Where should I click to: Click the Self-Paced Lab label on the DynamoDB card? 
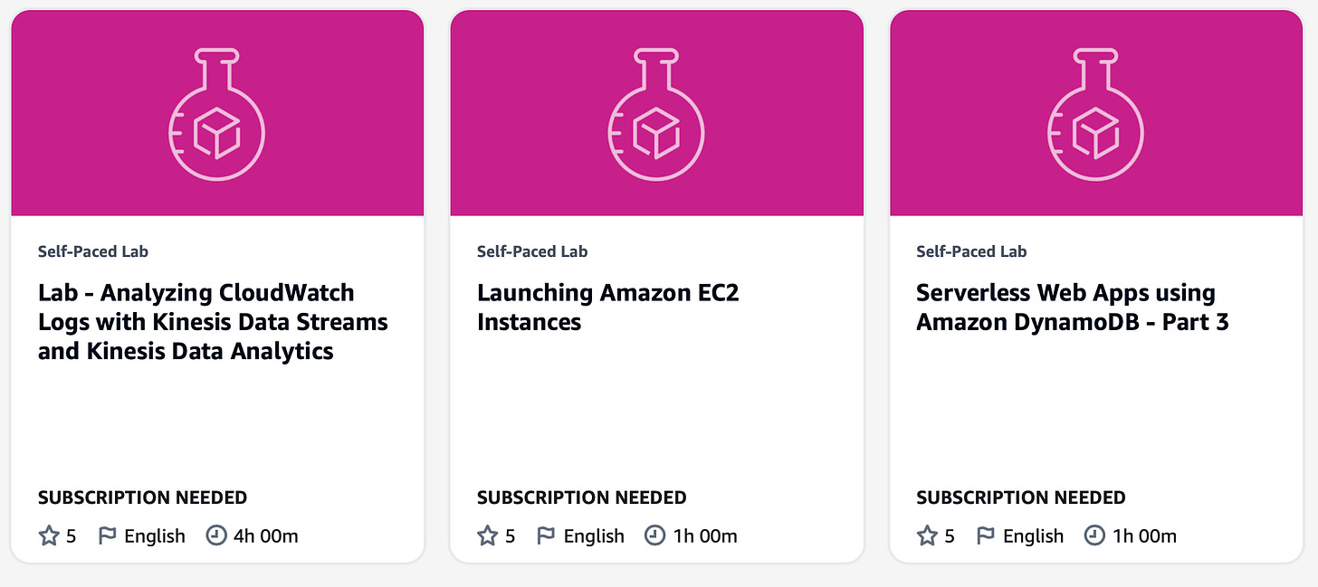point(971,251)
